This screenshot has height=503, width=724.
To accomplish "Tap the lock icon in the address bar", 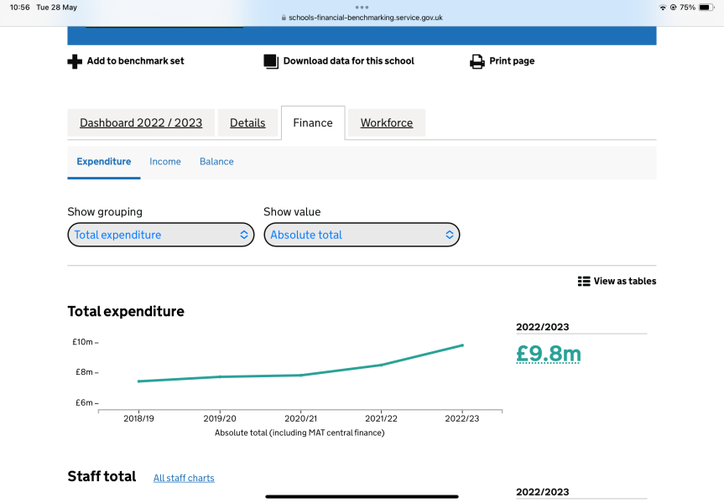I will pos(283,18).
